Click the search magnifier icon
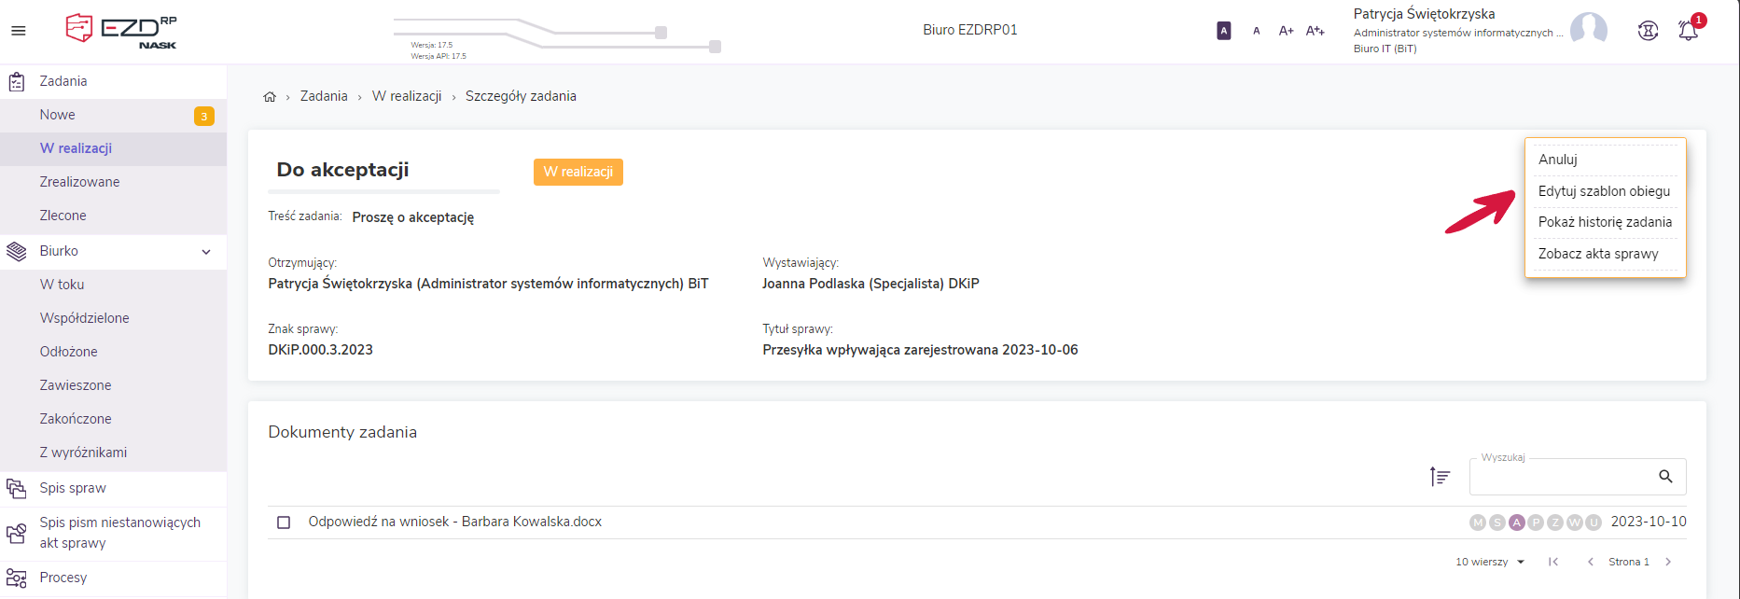Screen dimensions: 1740x599 click(x=1665, y=477)
